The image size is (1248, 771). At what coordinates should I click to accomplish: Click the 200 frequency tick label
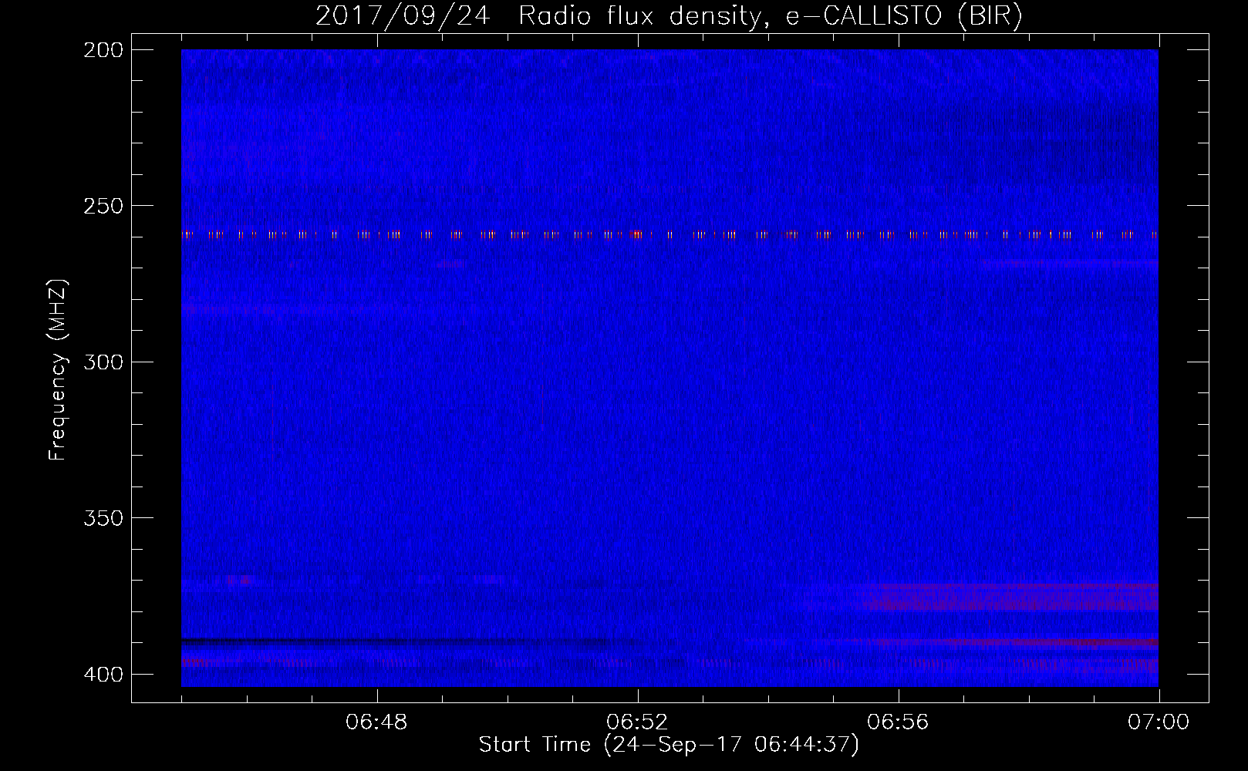(103, 50)
